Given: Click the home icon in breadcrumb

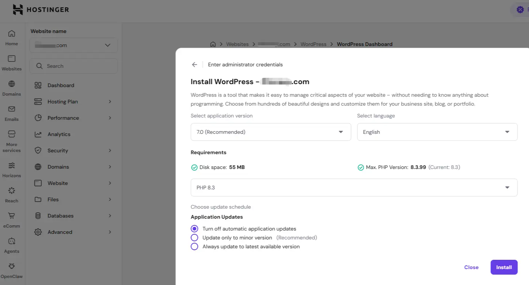Looking at the screenshot, I should pos(213,44).
